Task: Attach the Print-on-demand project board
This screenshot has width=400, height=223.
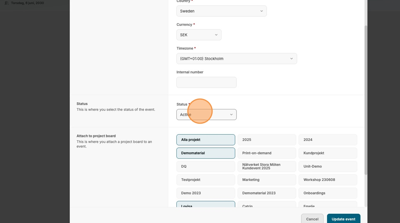Action: point(267,153)
